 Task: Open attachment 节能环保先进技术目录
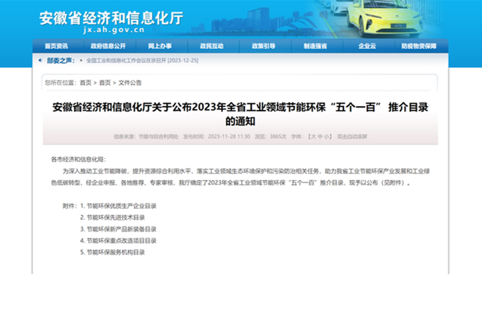(x=119, y=217)
